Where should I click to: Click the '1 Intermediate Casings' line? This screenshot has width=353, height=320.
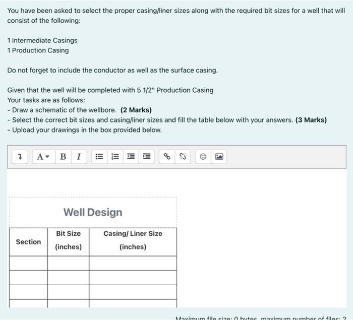coord(42,40)
